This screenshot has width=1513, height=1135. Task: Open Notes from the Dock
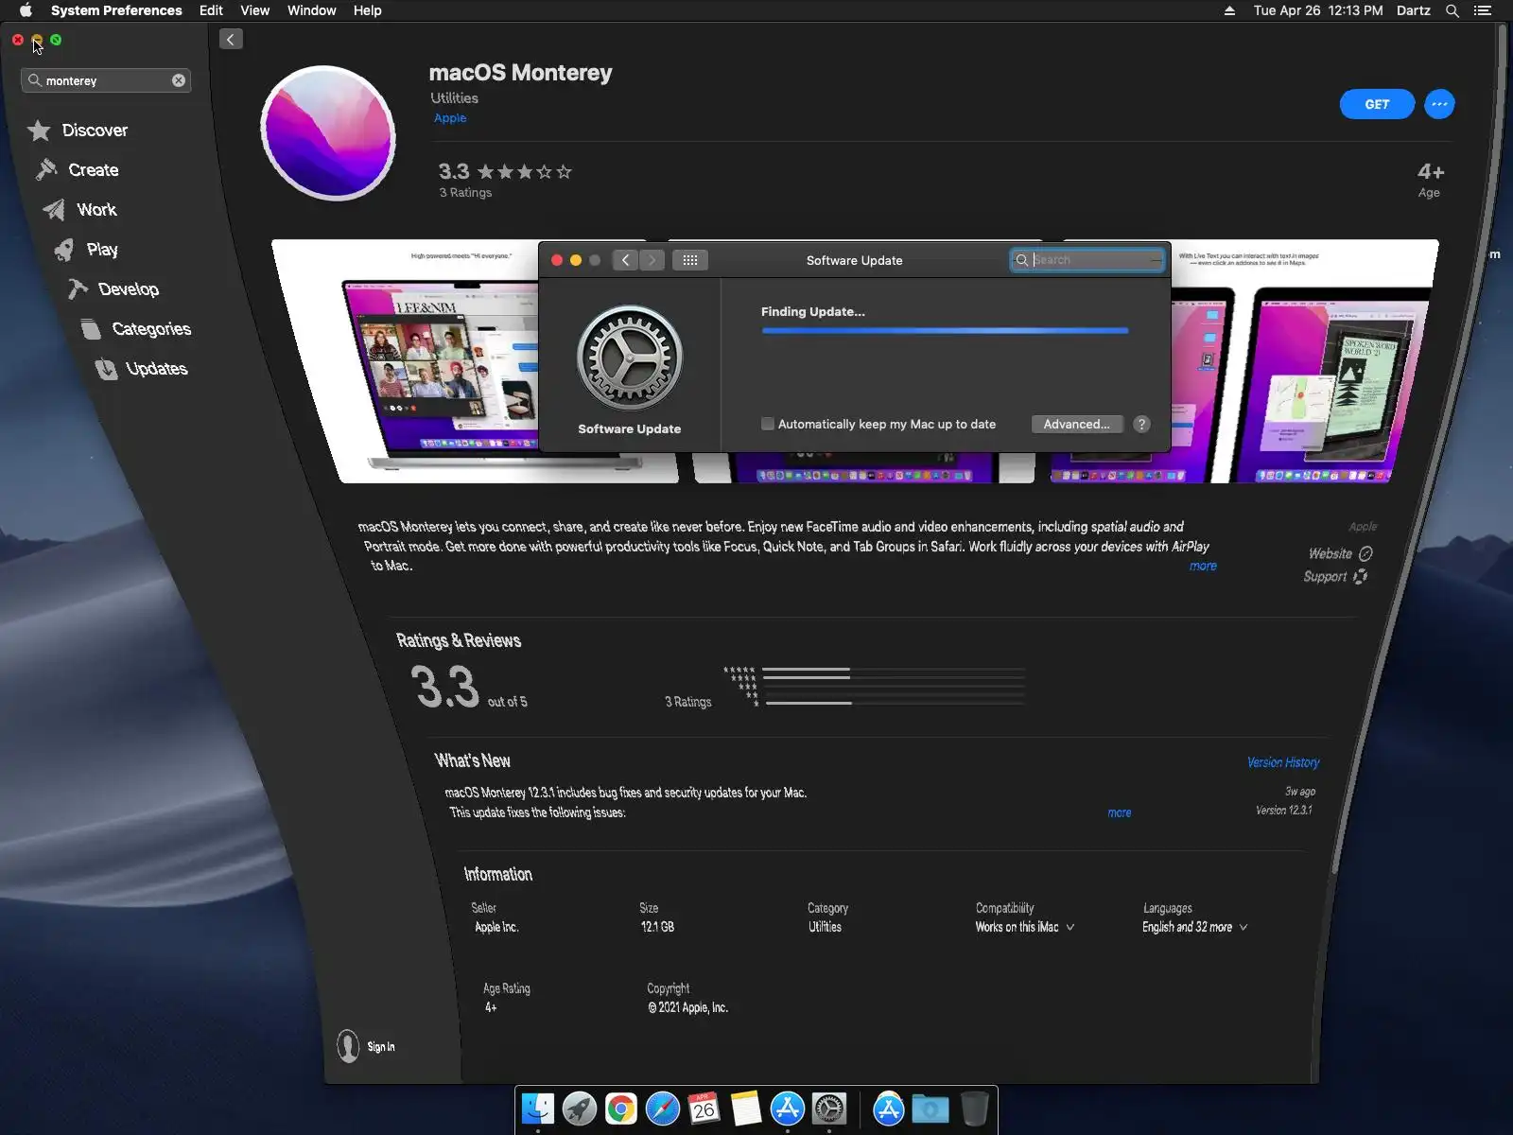[746, 1109]
